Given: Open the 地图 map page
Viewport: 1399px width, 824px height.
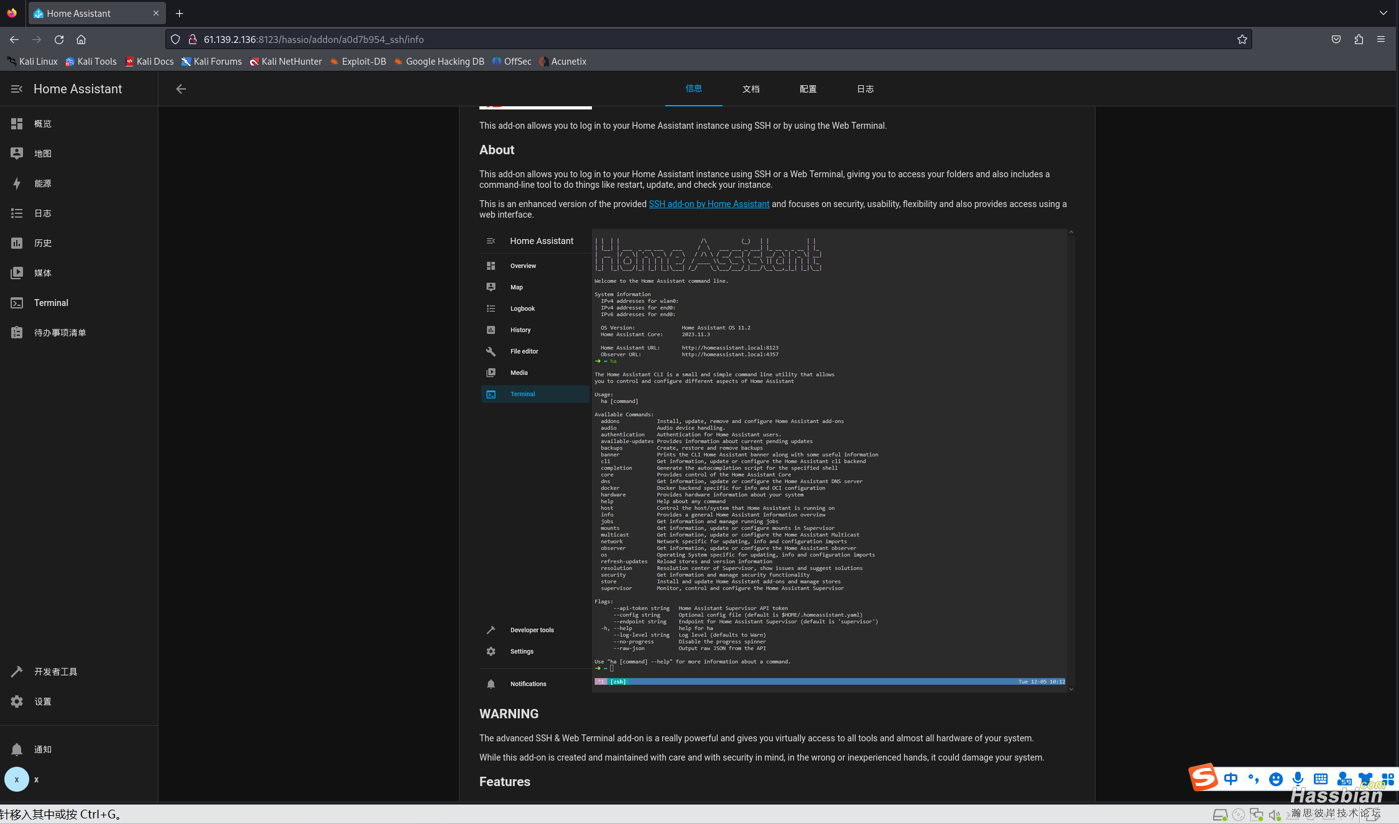Looking at the screenshot, I should pyautogui.click(x=79, y=154).
